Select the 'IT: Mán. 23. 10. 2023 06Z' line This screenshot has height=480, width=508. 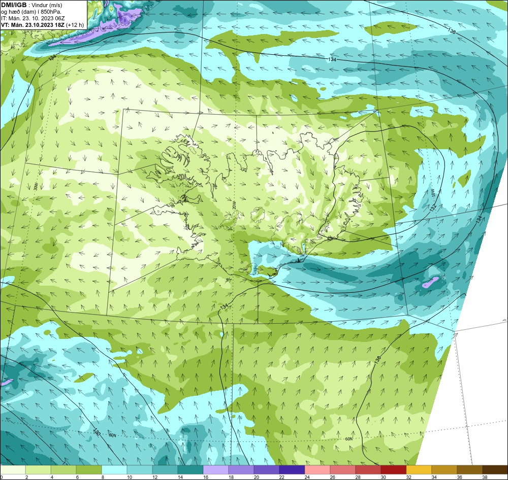(33, 18)
